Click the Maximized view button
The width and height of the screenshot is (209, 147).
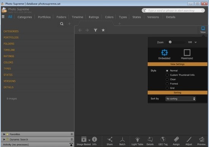click(187, 54)
